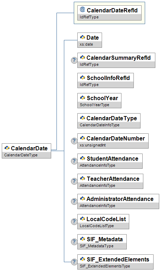Open the CalendarDateInfoType type label
The width and height of the screenshot is (167, 271).
click(100, 125)
